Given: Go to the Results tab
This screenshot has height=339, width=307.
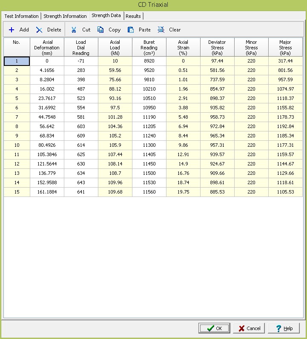Looking at the screenshot, I should (133, 16).
